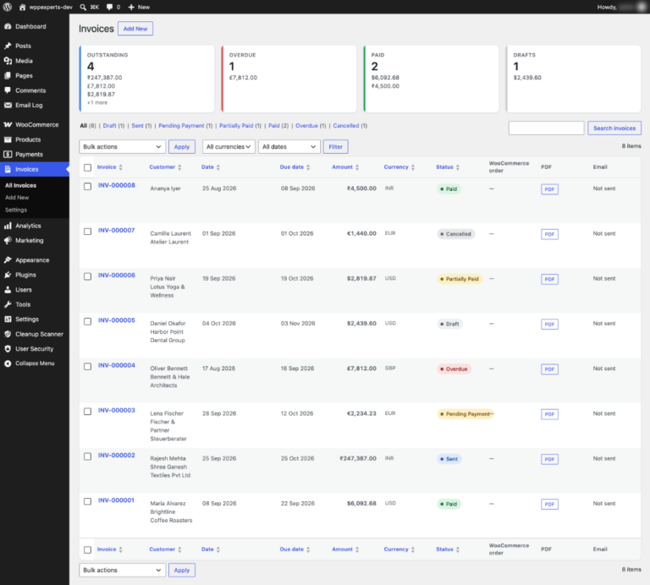Filter list by Overdue tab
Image resolution: width=650 pixels, height=585 pixels.
(306, 126)
